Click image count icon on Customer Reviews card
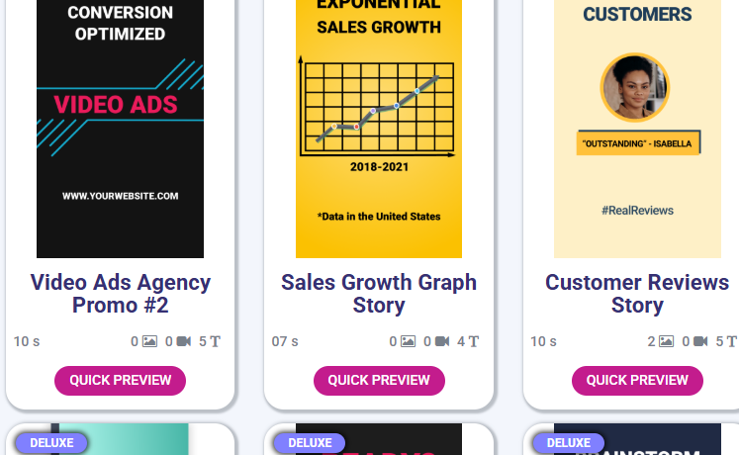The height and width of the screenshot is (455, 739). coord(668,341)
